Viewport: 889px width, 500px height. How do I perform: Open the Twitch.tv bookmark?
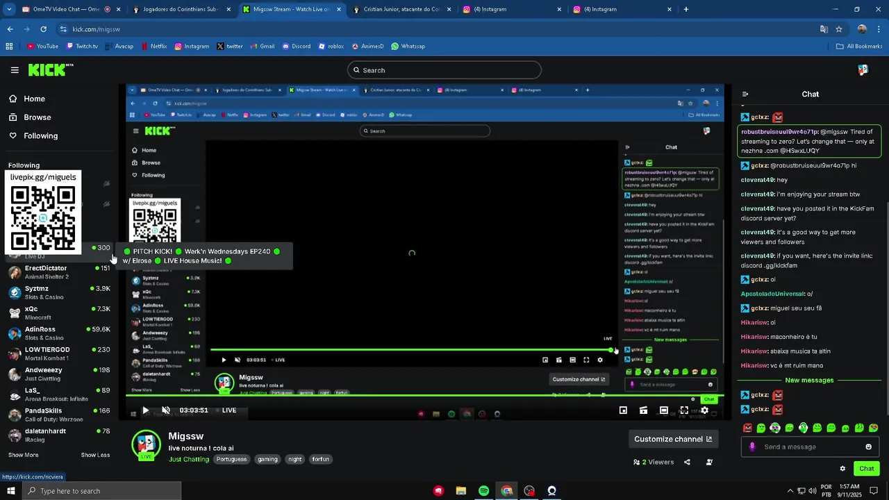[x=82, y=47]
